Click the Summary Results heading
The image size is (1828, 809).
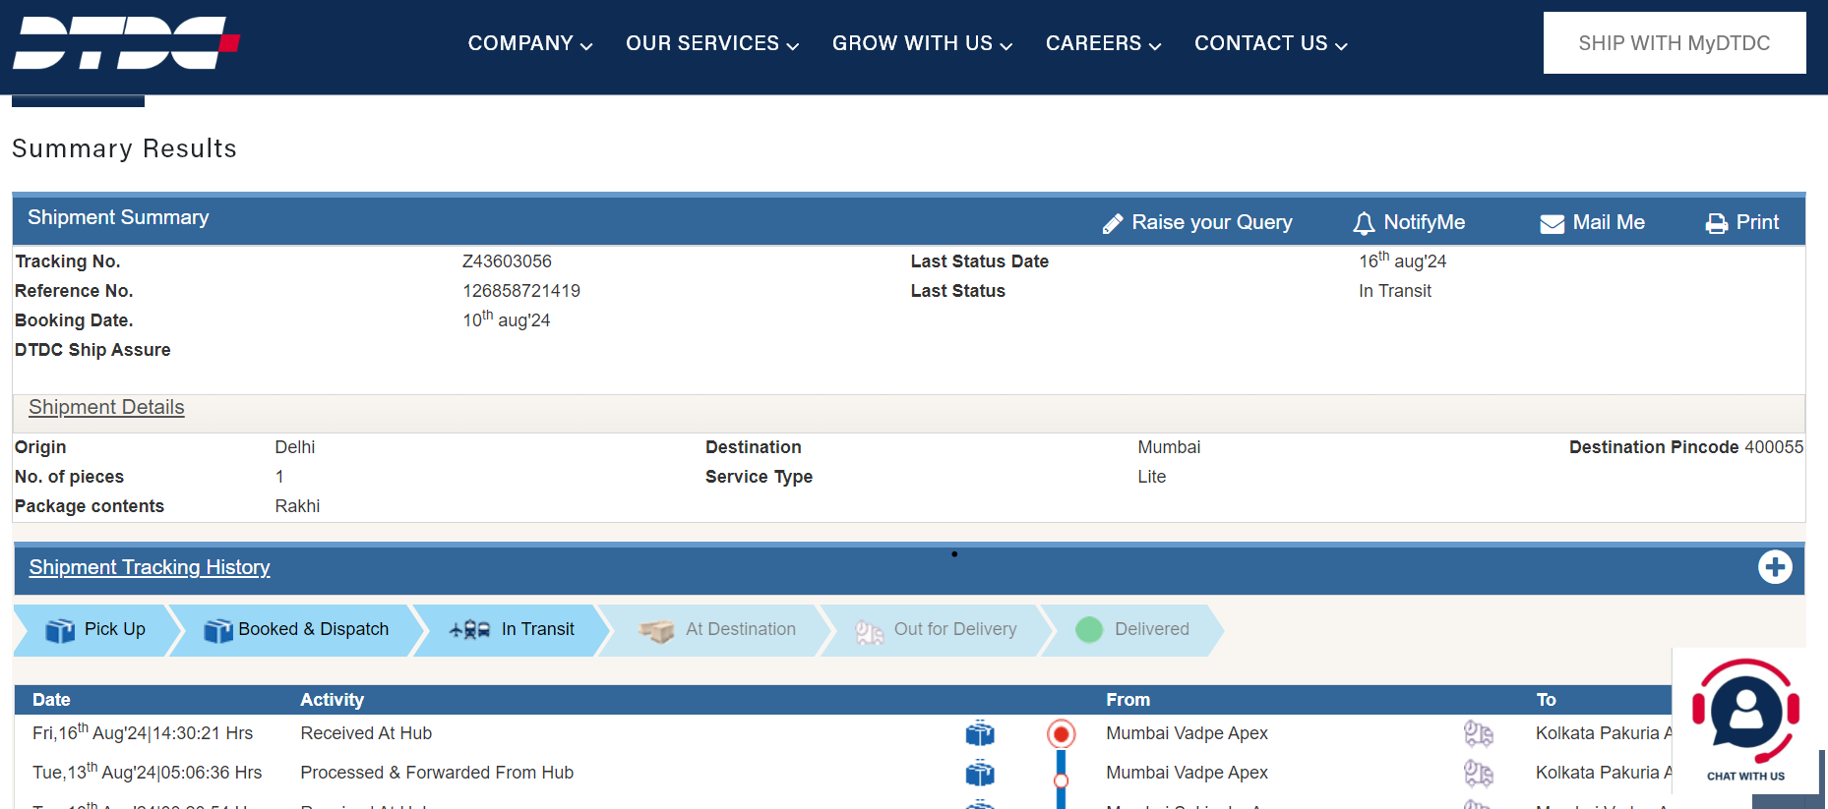(124, 148)
